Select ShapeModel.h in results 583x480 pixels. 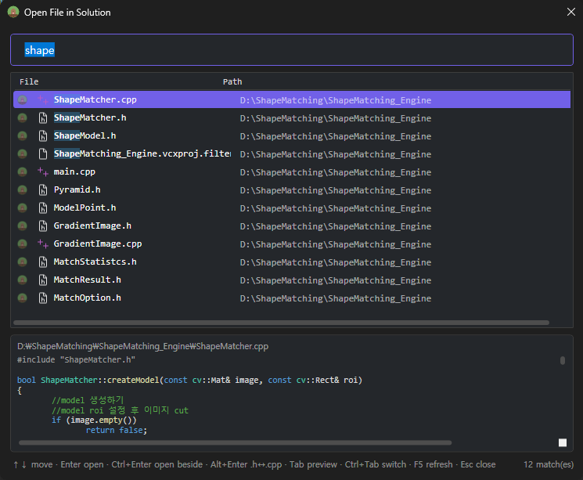(x=291, y=135)
